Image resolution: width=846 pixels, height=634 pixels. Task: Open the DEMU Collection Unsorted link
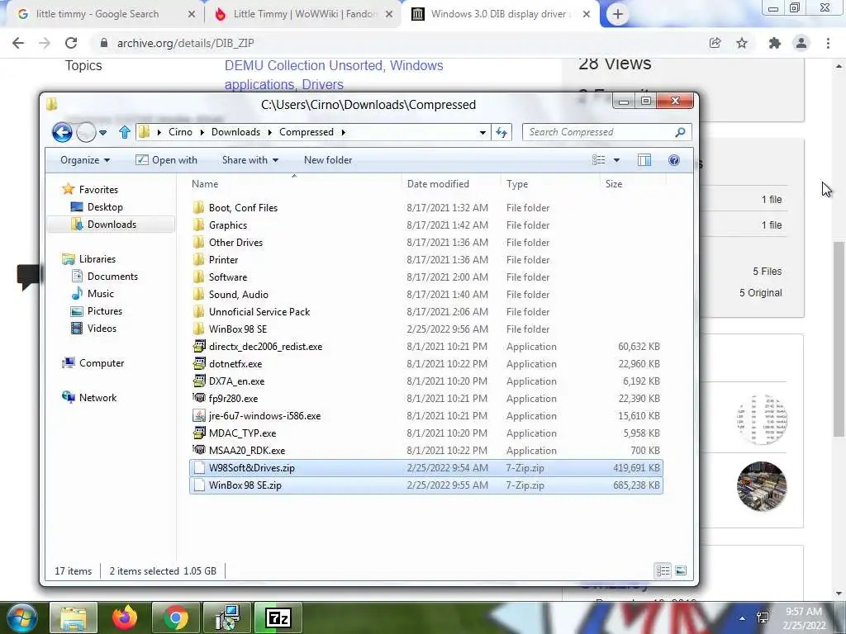coord(304,65)
